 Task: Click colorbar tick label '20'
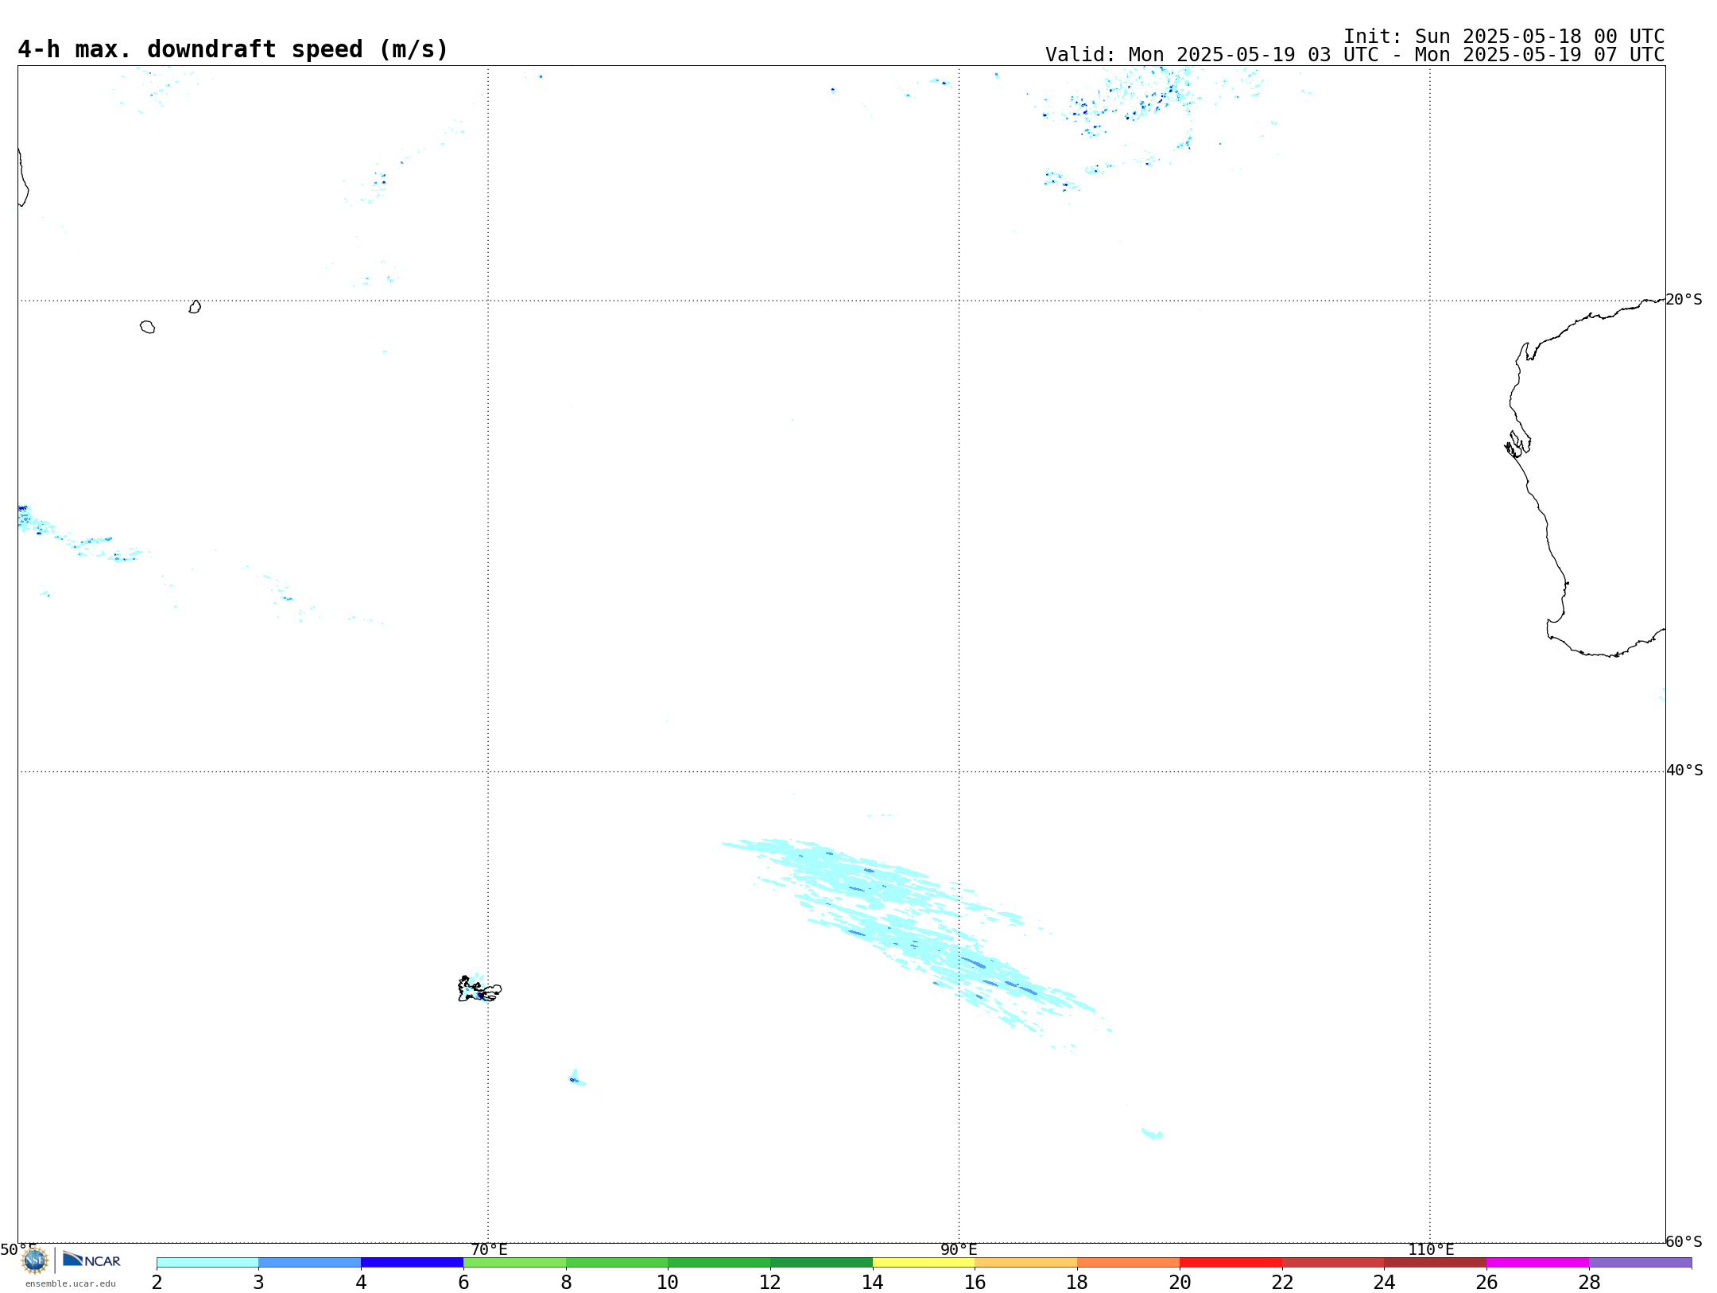point(1180,1283)
